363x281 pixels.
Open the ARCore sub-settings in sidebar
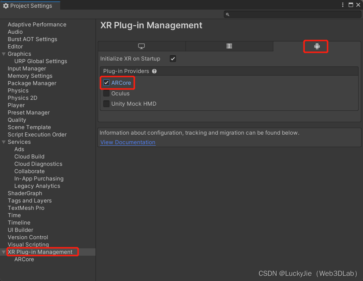pyautogui.click(x=24, y=259)
